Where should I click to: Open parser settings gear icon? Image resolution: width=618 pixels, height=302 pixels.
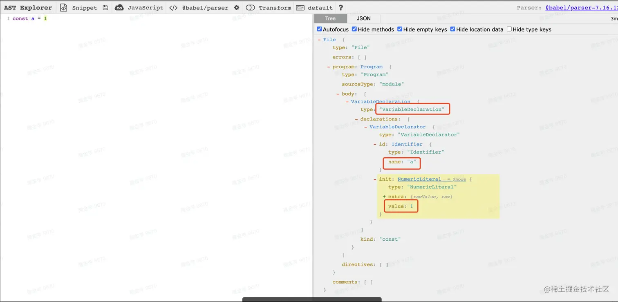(x=237, y=7)
